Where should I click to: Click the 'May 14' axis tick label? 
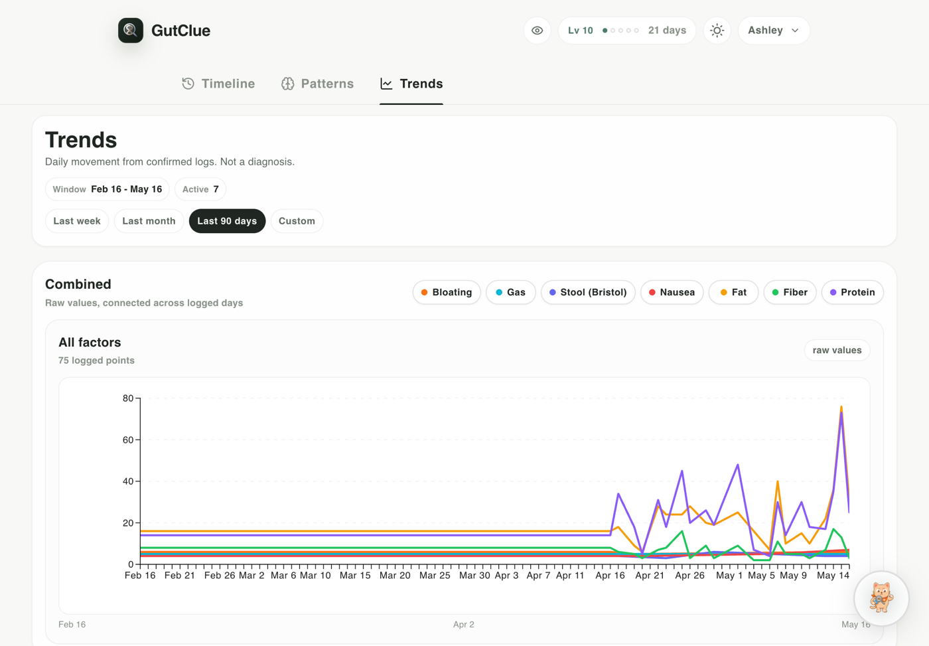coord(833,576)
